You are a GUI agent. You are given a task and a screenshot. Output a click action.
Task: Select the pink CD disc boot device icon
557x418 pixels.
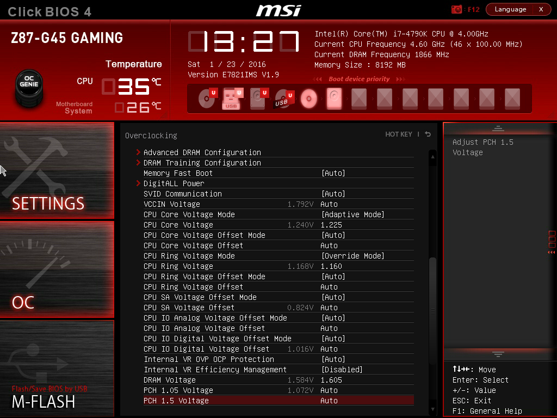coord(309,99)
